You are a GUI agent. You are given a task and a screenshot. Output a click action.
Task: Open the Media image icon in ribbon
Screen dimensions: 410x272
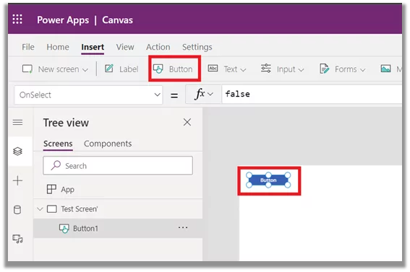[x=385, y=69]
